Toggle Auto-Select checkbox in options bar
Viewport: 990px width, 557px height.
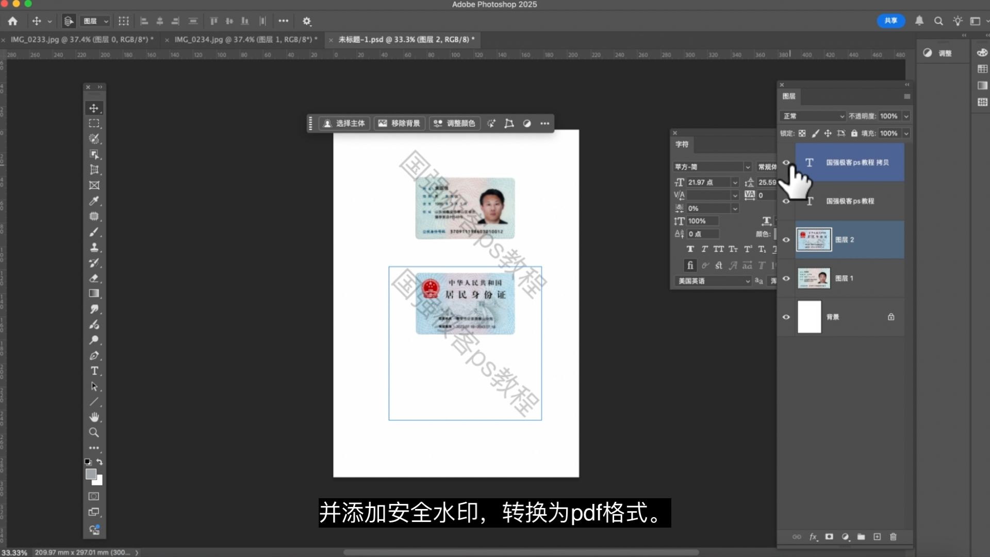[x=68, y=21]
